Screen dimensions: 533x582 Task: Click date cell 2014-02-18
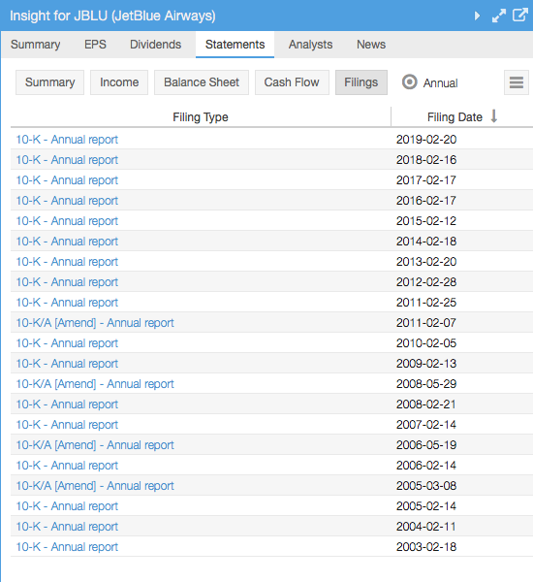(426, 242)
